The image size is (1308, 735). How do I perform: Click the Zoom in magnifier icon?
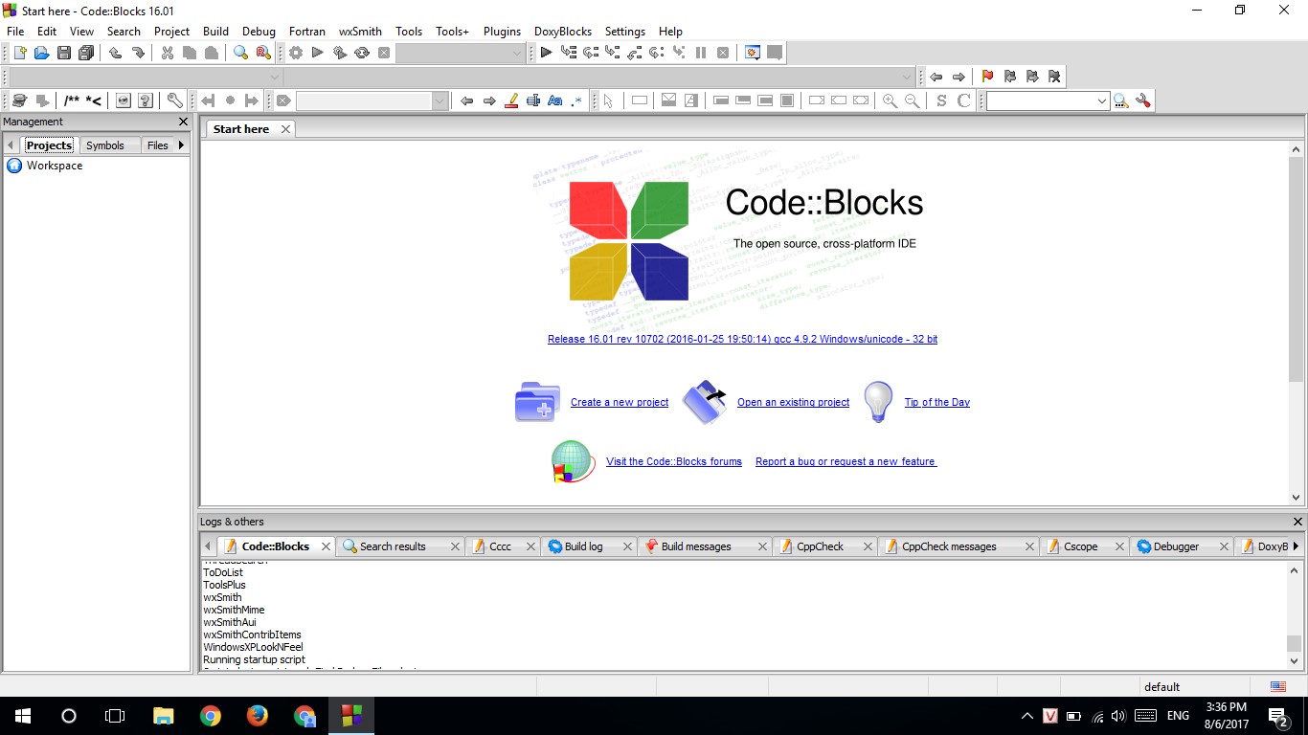coord(891,100)
